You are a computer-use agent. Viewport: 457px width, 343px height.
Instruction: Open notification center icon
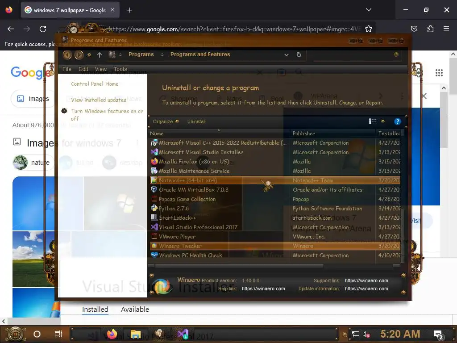[x=438, y=335]
